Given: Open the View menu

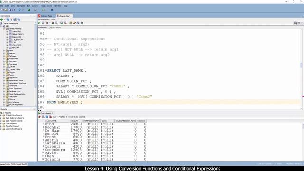Looking at the screenshot, I should [x=13, y=6].
